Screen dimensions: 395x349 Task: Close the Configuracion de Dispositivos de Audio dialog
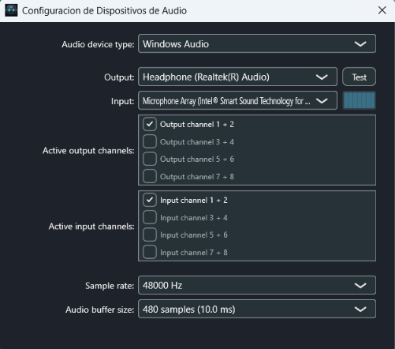click(382, 10)
